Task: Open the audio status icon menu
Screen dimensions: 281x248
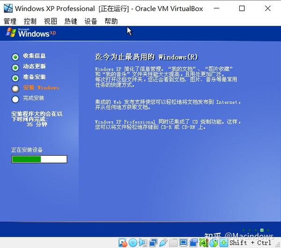Action: tap(143, 243)
